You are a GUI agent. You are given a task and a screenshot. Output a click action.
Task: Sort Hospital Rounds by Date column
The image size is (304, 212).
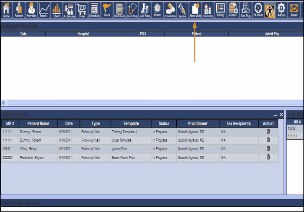[x=23, y=34]
